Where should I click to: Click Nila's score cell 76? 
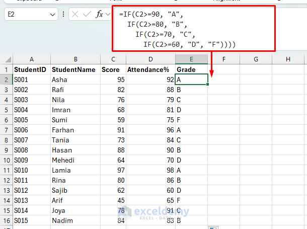(113, 100)
